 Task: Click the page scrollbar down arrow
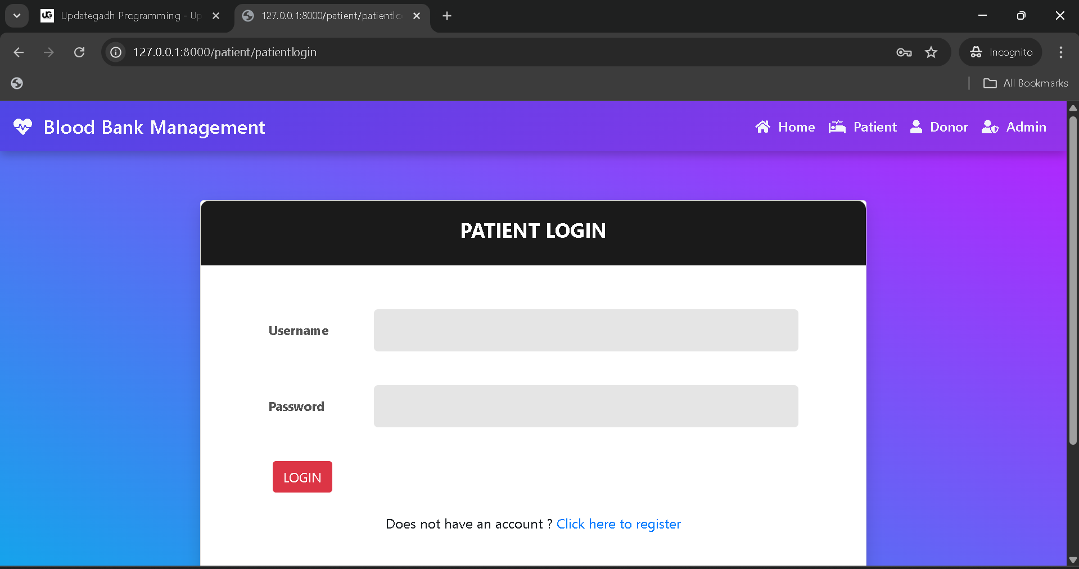tap(1073, 560)
